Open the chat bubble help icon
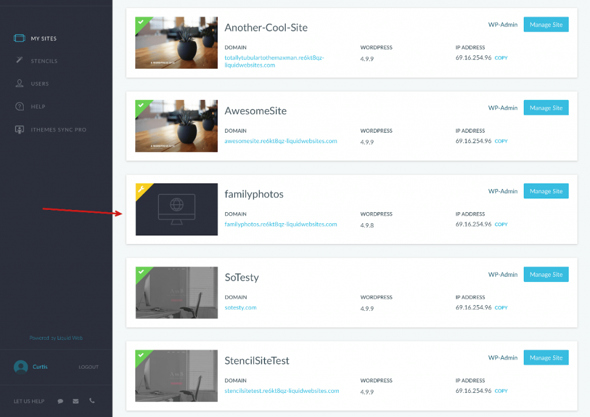 60,401
